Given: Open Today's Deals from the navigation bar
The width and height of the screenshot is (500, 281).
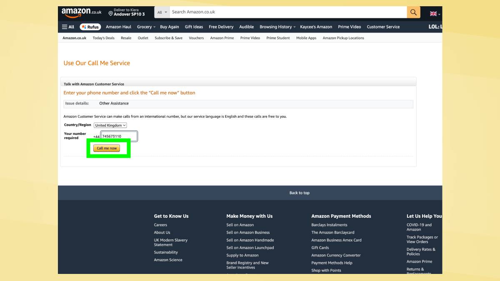Looking at the screenshot, I should [102, 38].
